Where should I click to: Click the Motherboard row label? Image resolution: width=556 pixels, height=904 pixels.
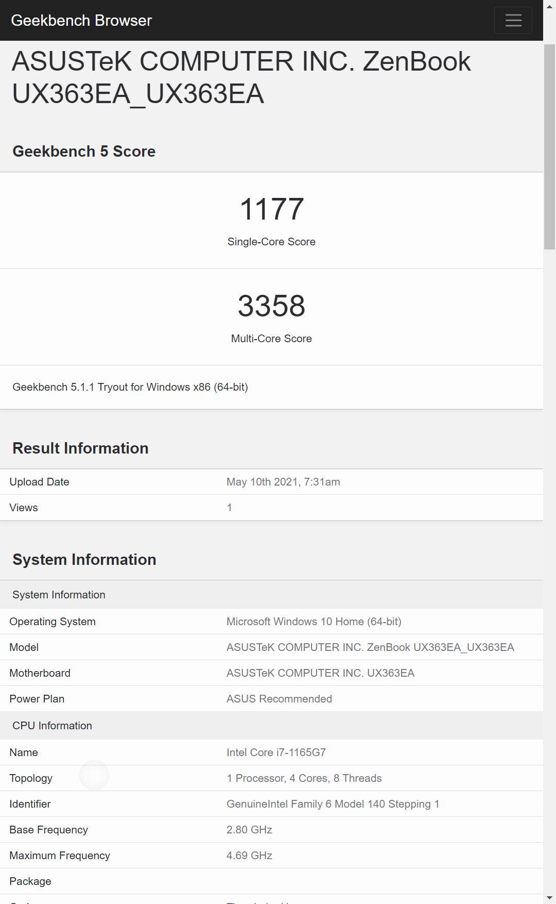[40, 673]
